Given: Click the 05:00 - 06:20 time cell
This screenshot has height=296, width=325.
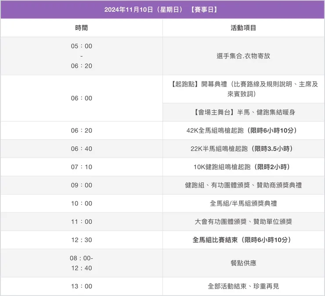Looking at the screenshot, I should click(x=82, y=56).
